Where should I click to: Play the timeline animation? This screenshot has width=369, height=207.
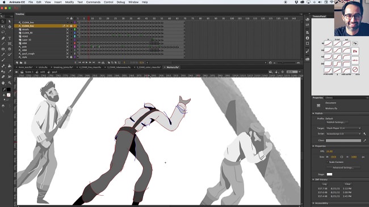[87, 63]
